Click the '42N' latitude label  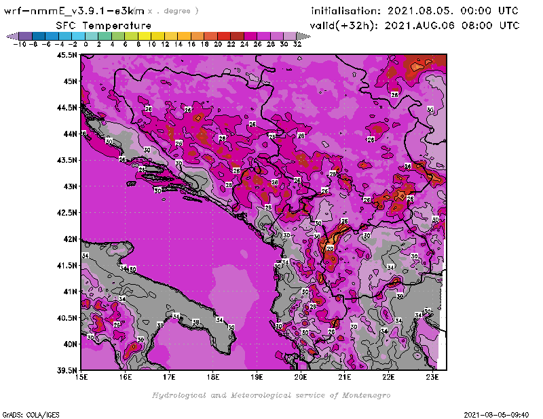click(x=70, y=239)
